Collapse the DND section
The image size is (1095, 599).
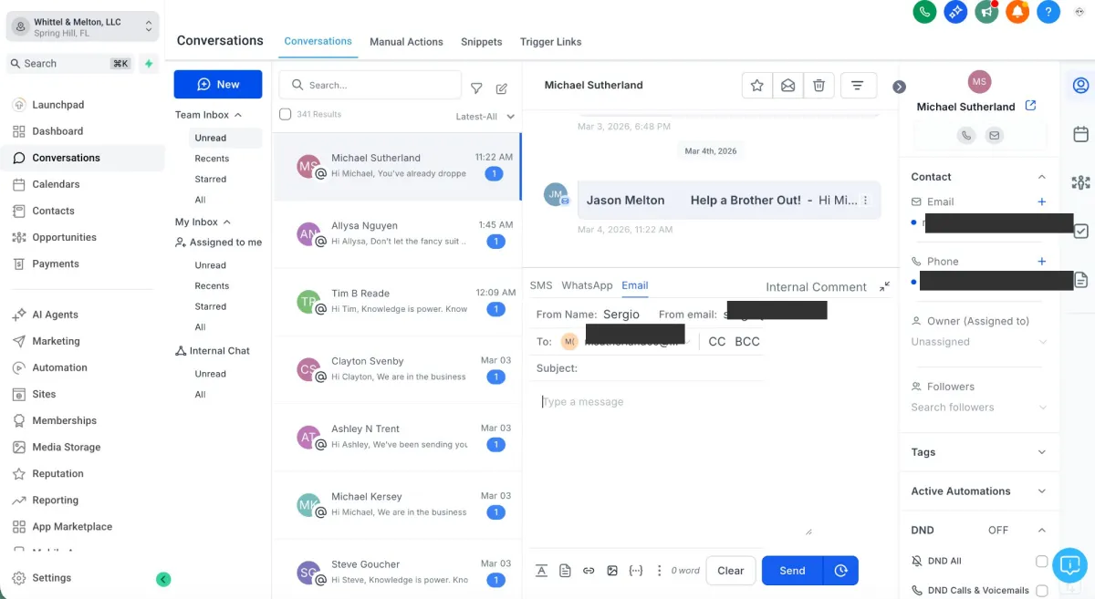[x=1042, y=530]
